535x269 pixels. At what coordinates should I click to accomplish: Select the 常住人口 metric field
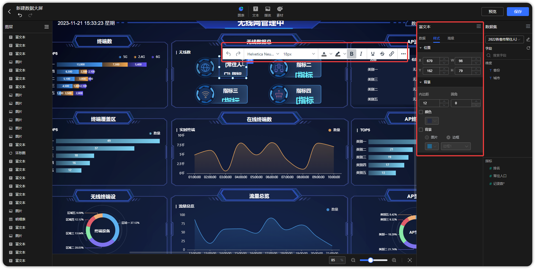[x=500, y=176]
